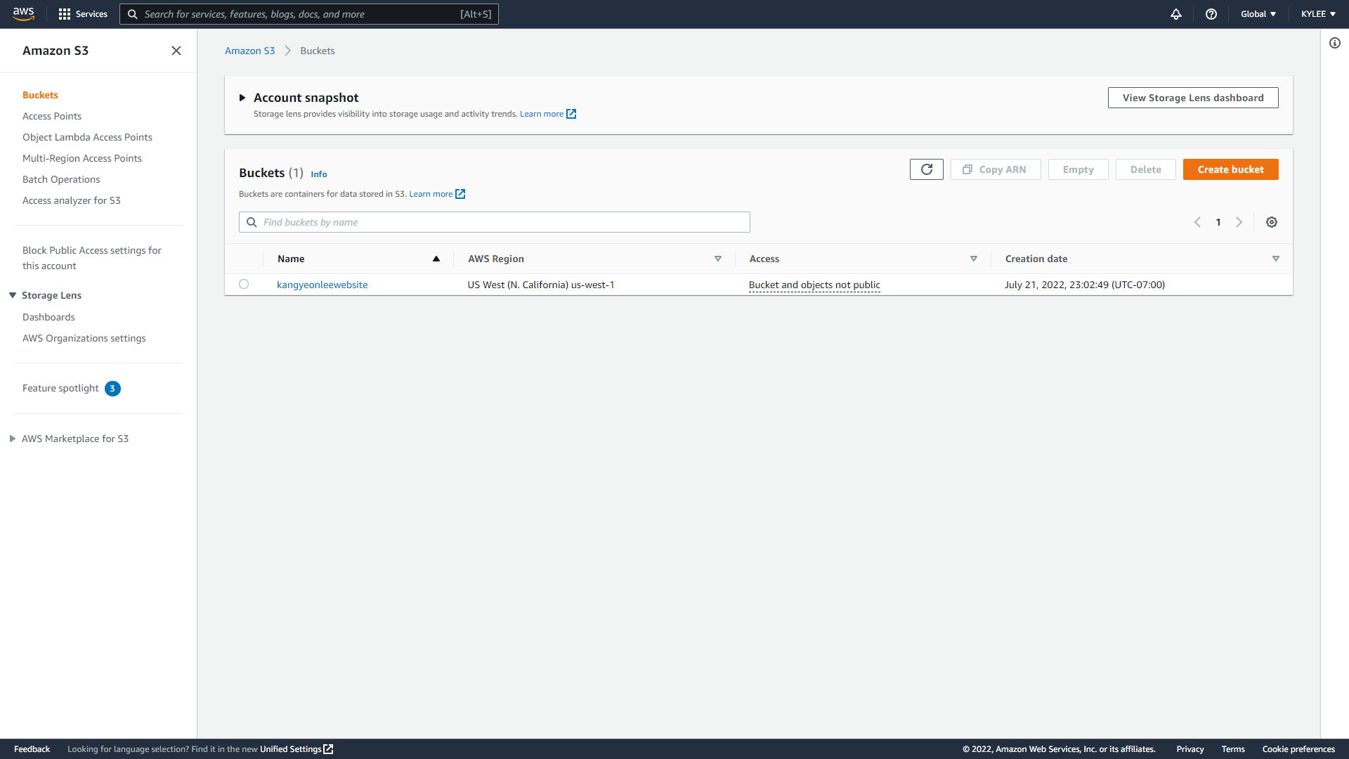Click the Empty button

point(1078,169)
